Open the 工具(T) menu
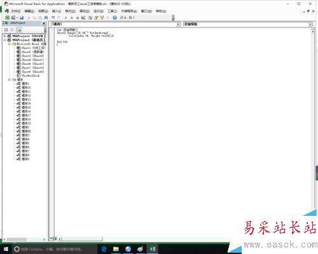The image size is (318, 254). coord(113,11)
